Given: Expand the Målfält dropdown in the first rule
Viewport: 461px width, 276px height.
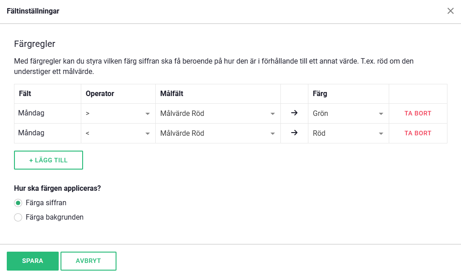Looking at the screenshot, I should [x=218, y=114].
